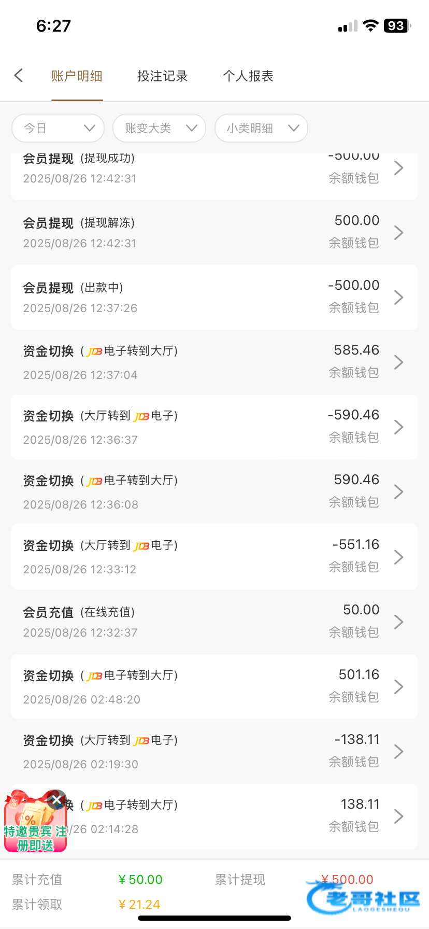429x929 pixels.
Task: Tap the 累计充值 ¥50.00 total
Action: tap(140, 880)
